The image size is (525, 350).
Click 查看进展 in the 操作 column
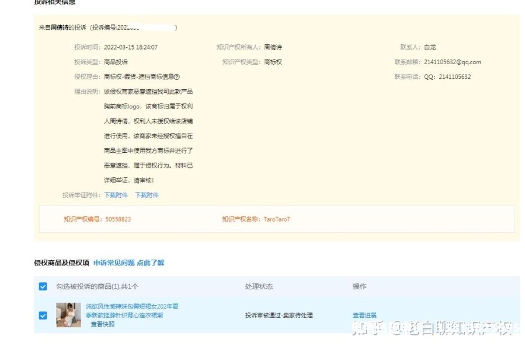[x=364, y=315]
